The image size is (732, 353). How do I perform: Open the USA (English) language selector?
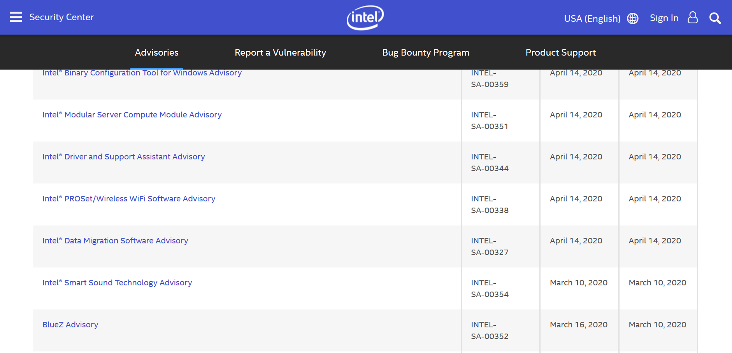tap(592, 19)
